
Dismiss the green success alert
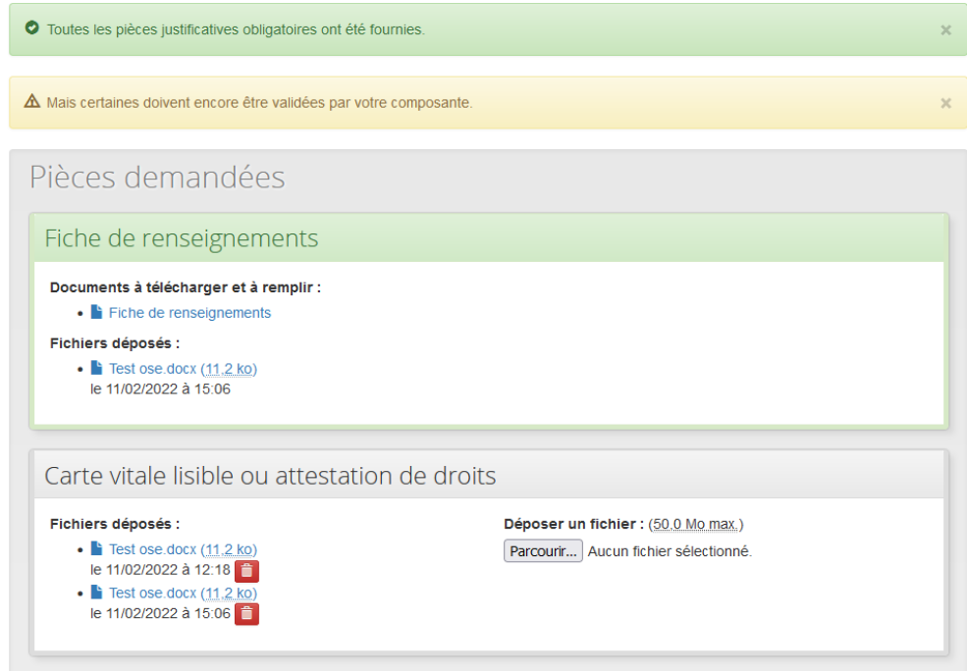[945, 29]
